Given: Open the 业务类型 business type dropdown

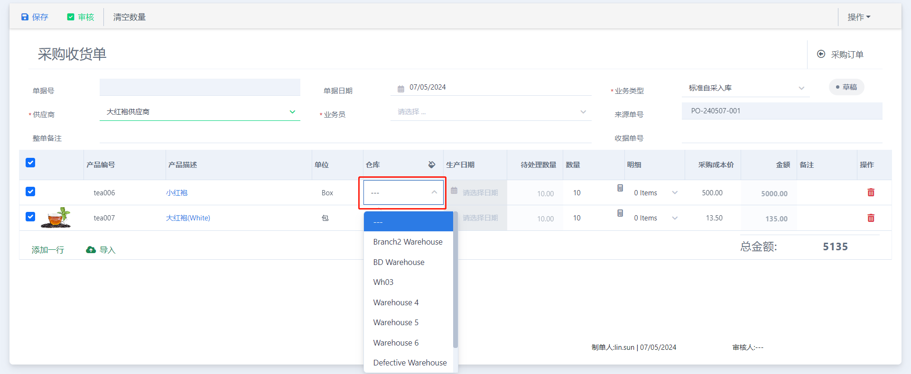Looking at the screenshot, I should (x=746, y=88).
